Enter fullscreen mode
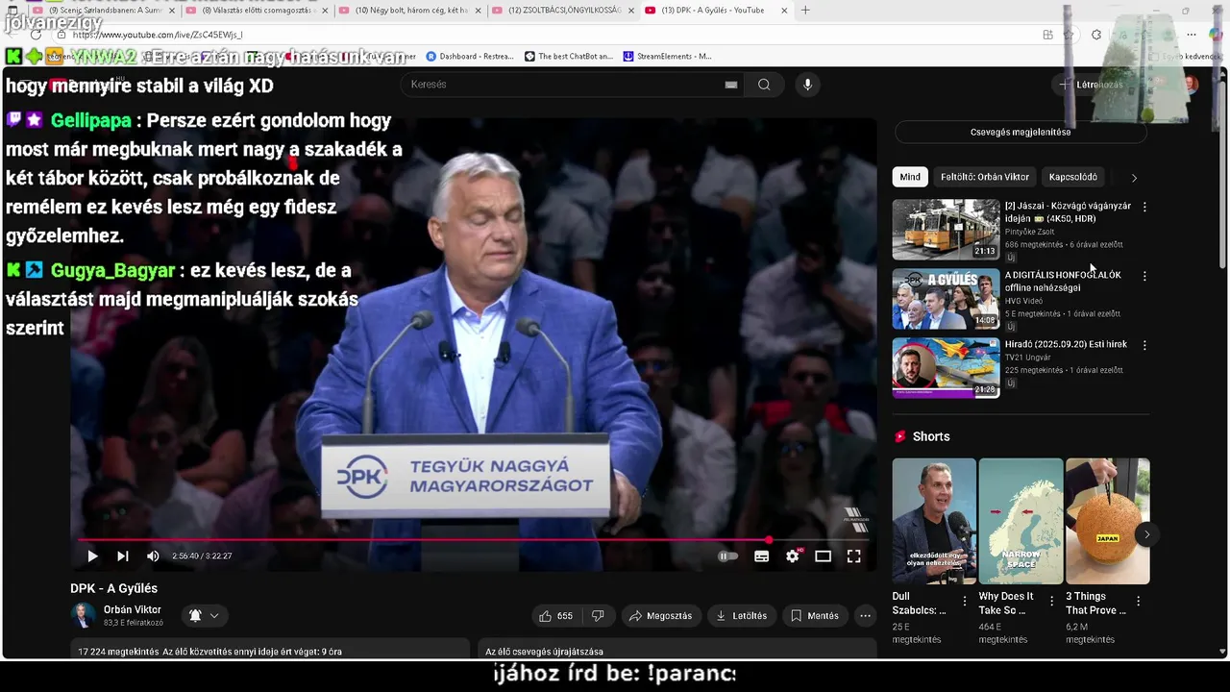 (x=854, y=556)
